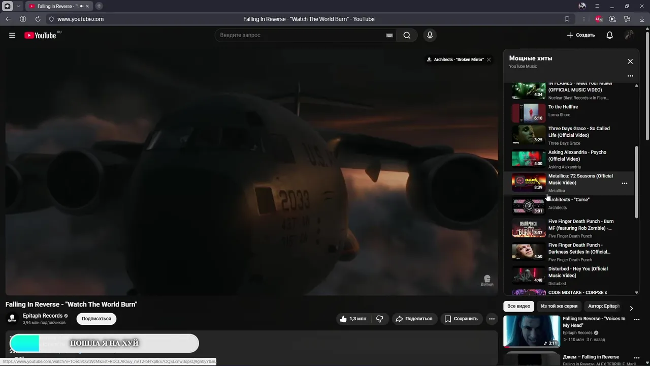
Task: Bookmark this page via the bookmark icon
Action: click(x=567, y=19)
